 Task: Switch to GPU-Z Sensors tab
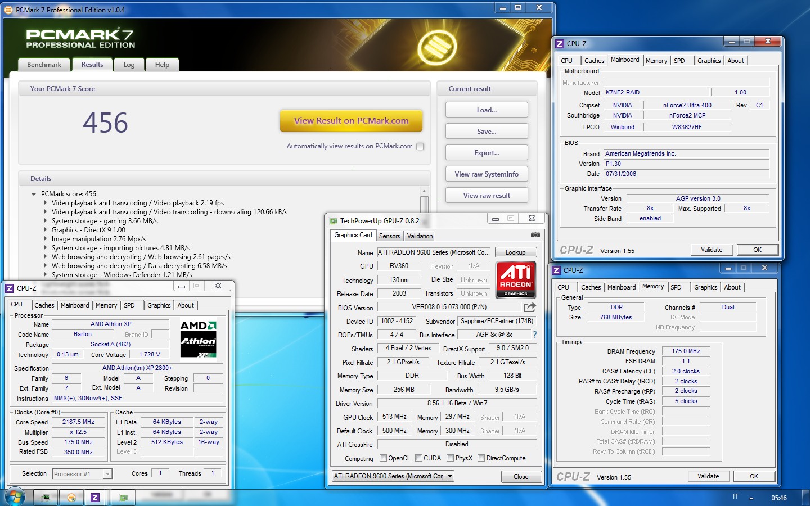389,236
